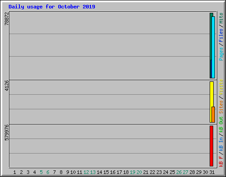Click day 16 on the x-axis
This screenshot has width=226, height=177.
click(113, 172)
